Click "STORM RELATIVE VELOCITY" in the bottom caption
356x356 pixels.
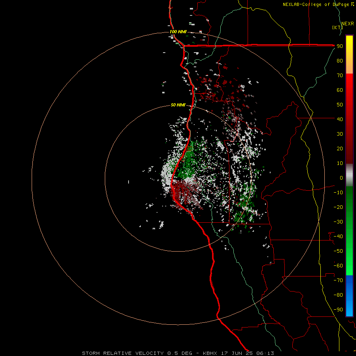click(x=123, y=353)
